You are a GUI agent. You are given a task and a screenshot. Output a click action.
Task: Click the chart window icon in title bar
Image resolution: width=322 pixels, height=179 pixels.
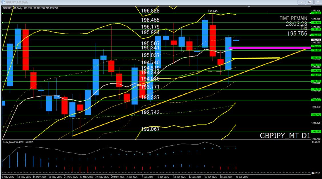[x=3, y=2]
